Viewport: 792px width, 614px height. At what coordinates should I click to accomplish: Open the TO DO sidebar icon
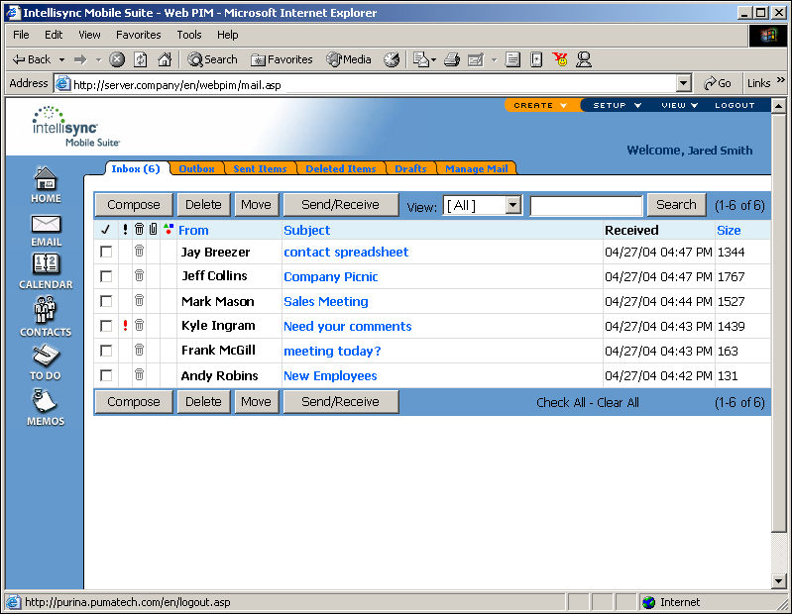(46, 362)
